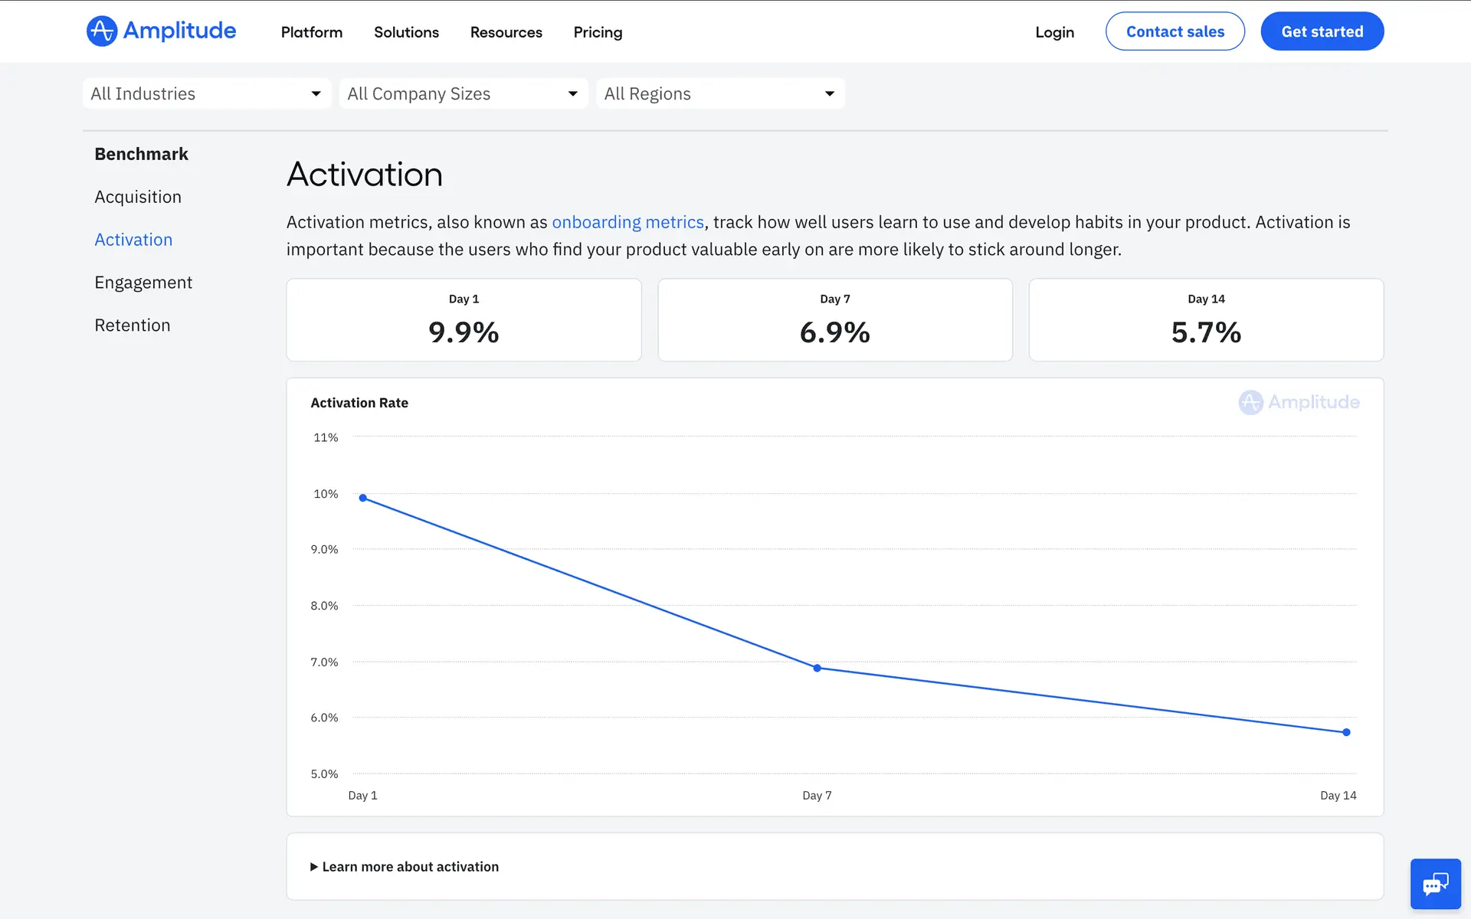1471x919 pixels.
Task: Click the Login link
Action: click(1054, 32)
